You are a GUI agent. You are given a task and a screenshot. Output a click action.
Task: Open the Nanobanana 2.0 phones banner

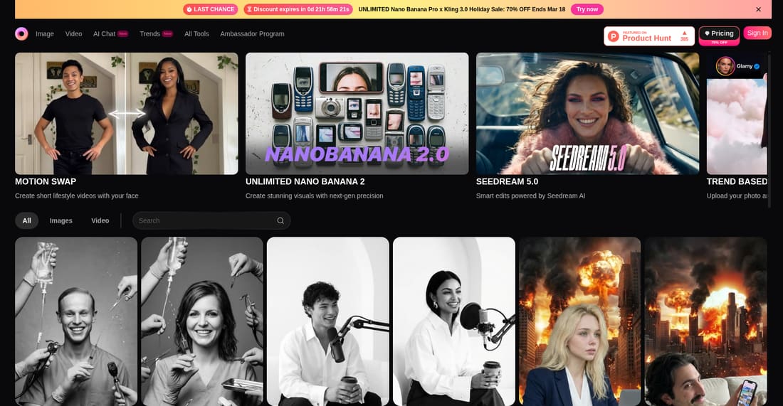click(357, 114)
